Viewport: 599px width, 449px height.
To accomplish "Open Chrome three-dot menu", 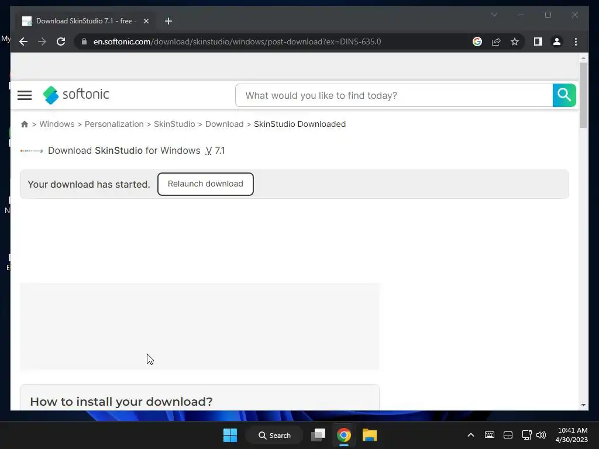I will [576, 42].
